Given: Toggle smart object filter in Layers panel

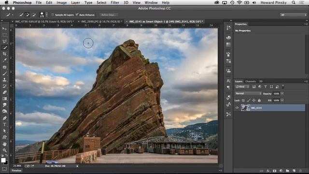Looking at the screenshot, I should click(277, 87).
